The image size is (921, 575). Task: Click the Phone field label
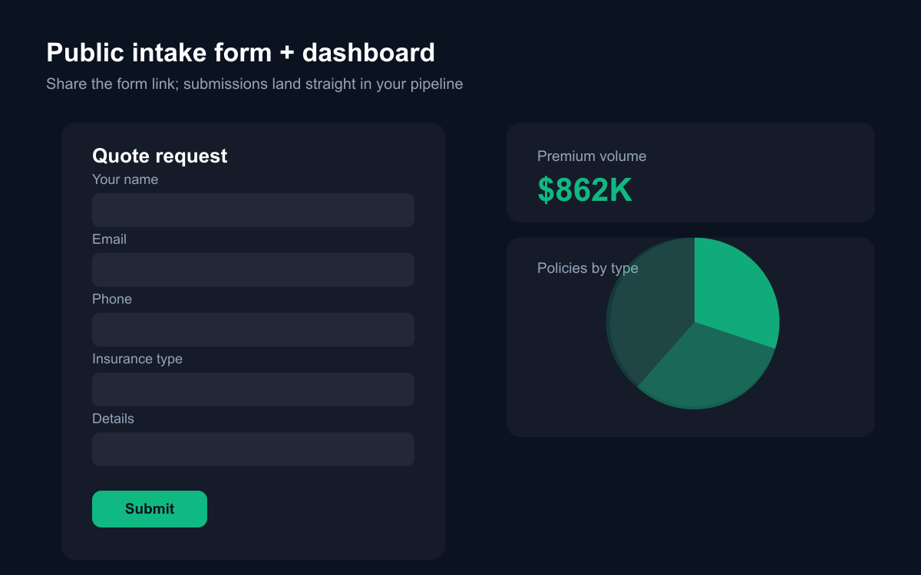112,299
